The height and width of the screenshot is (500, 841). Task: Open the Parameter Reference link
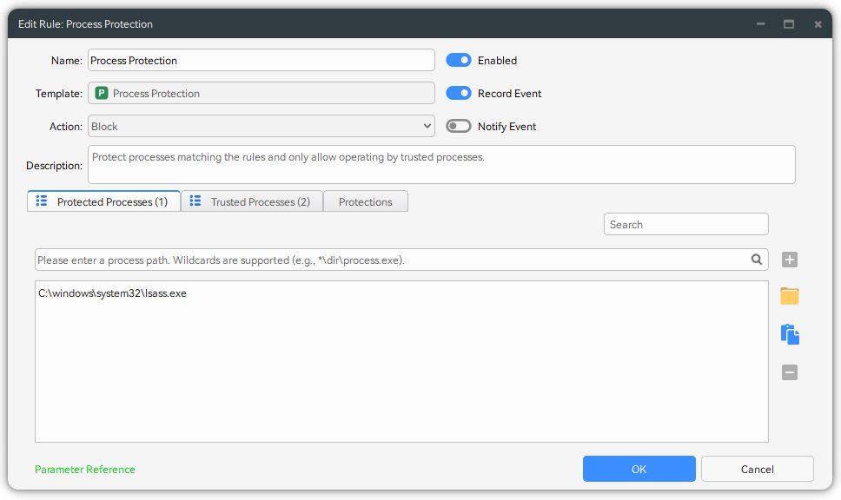pos(85,470)
